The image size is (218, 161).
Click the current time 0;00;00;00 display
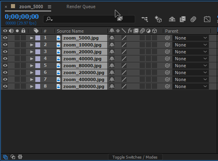tap(22, 17)
